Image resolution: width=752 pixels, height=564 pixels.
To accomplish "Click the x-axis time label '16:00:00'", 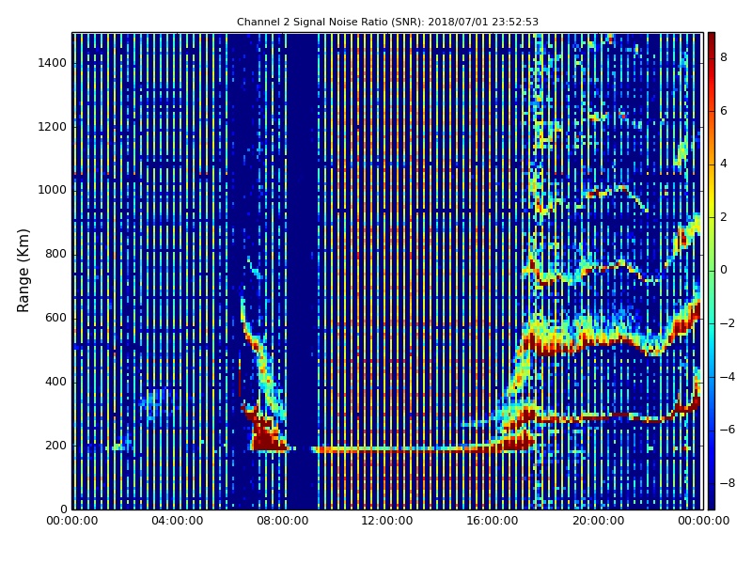I will pos(493,521).
